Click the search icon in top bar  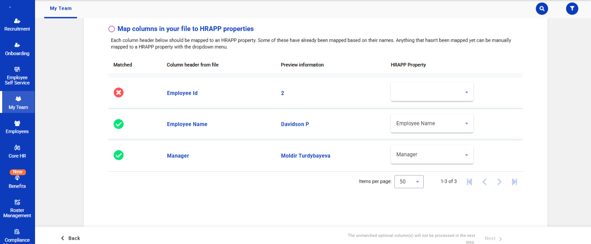[542, 9]
